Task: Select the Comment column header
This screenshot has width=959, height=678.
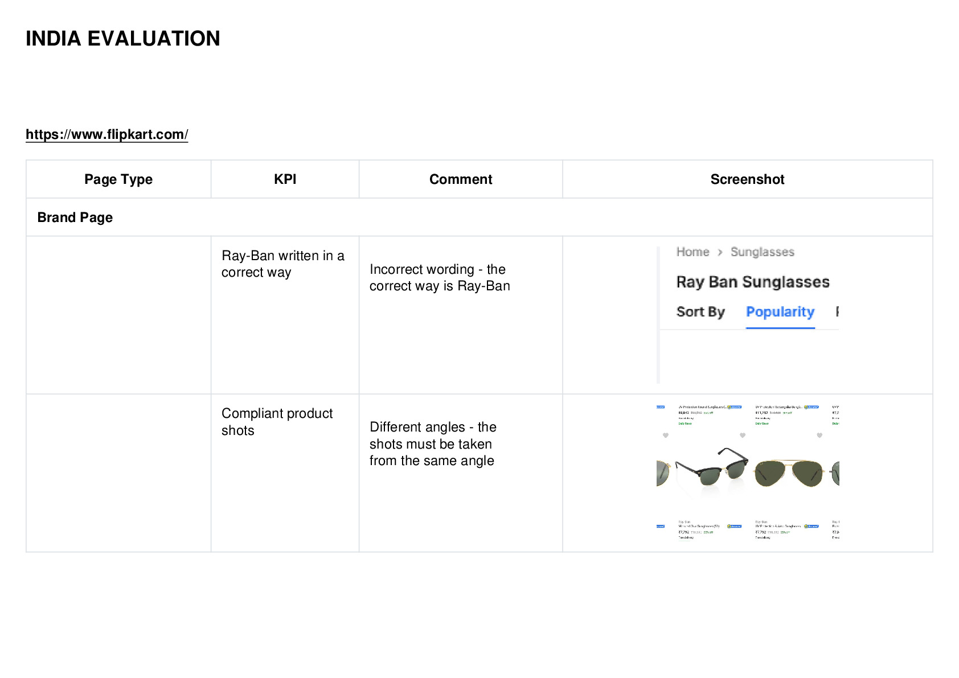Action: pos(461,179)
